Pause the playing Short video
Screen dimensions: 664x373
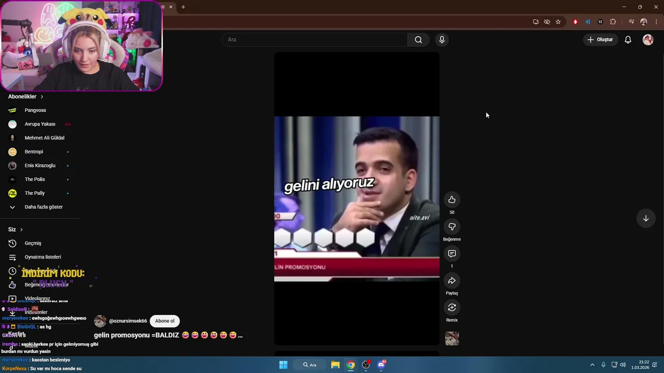pos(357,199)
